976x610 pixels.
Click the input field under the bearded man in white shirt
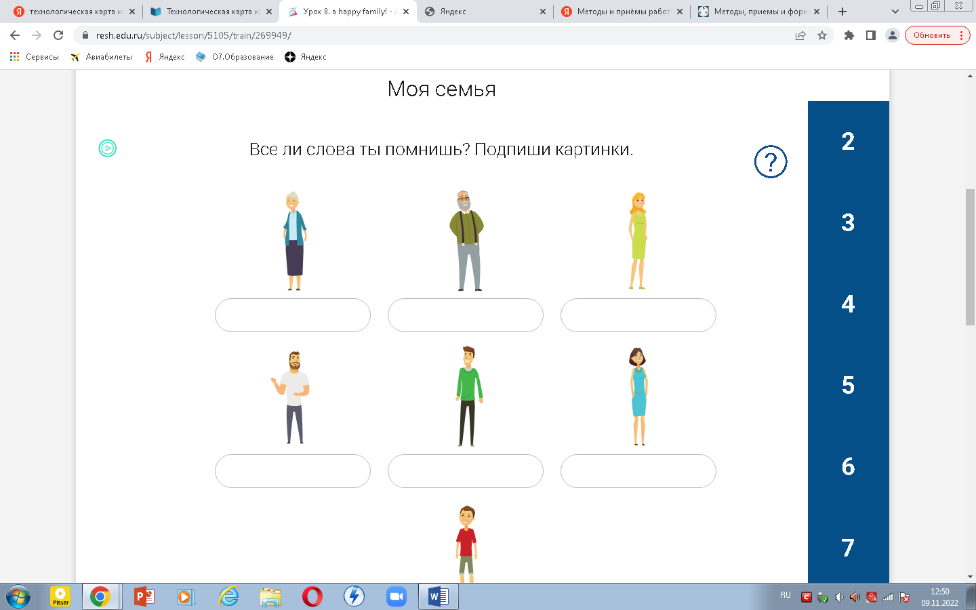293,471
